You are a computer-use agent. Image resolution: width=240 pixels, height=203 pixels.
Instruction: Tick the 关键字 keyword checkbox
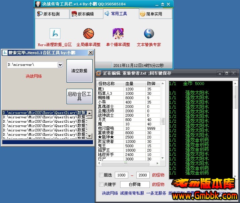pyautogui.click(x=101, y=184)
